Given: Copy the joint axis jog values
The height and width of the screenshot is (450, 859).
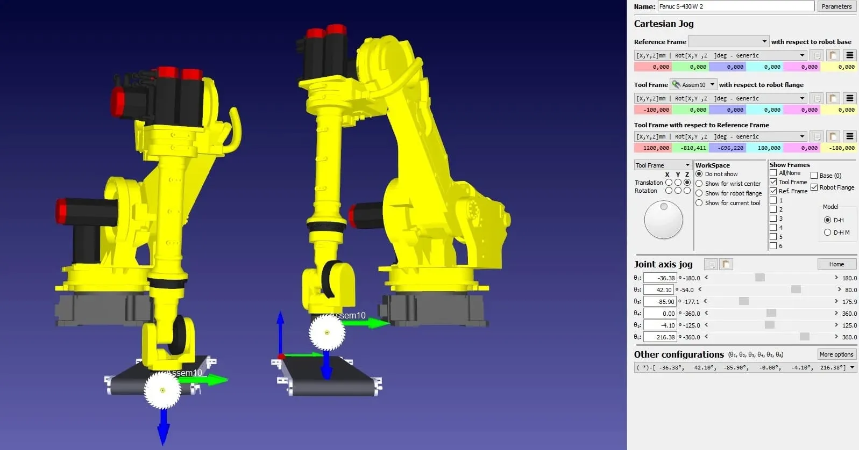Looking at the screenshot, I should pyautogui.click(x=711, y=264).
